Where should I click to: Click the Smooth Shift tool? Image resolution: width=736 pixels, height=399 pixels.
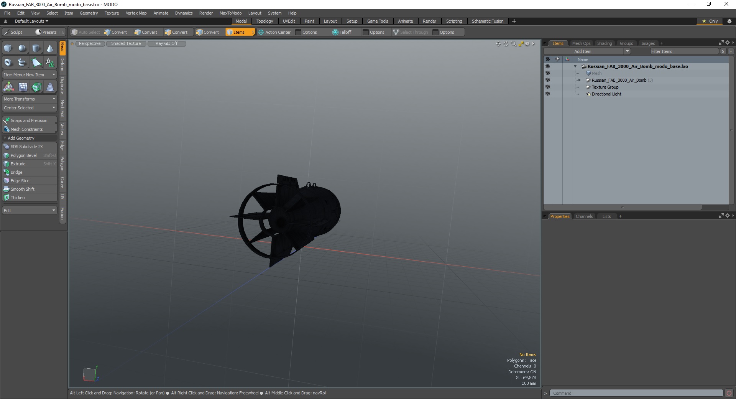tap(30, 189)
